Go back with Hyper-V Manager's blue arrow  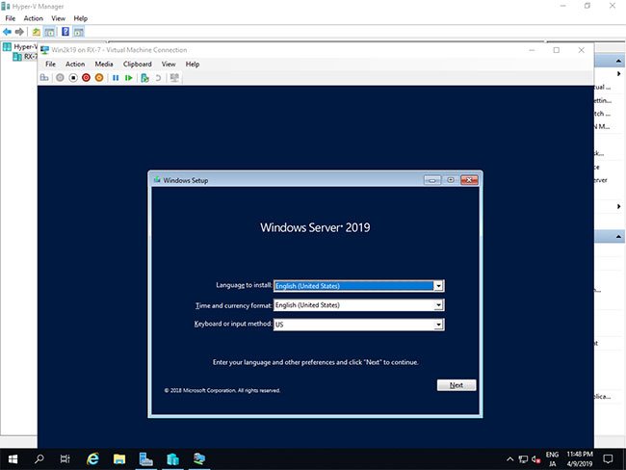pyautogui.click(x=7, y=32)
